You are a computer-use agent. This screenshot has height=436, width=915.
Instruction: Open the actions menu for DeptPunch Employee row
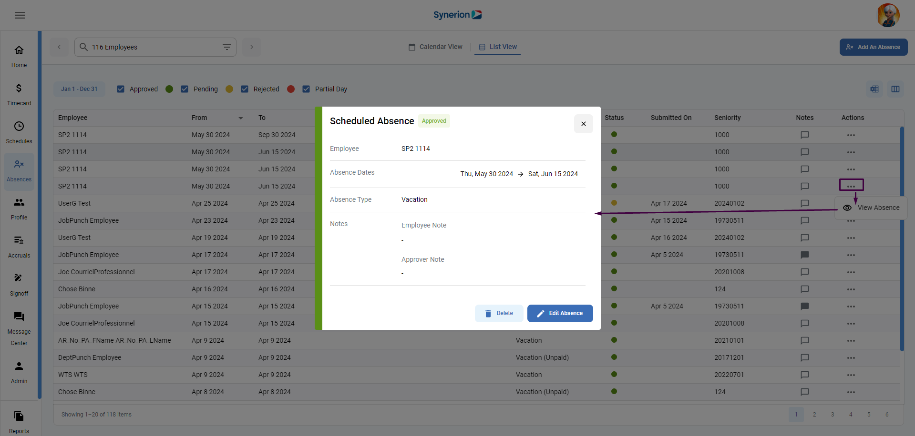click(x=851, y=358)
